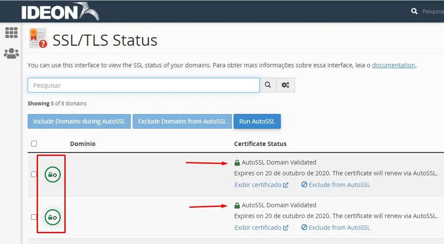
Task: Check the first domain row checkbox
Action: [x=34, y=174]
